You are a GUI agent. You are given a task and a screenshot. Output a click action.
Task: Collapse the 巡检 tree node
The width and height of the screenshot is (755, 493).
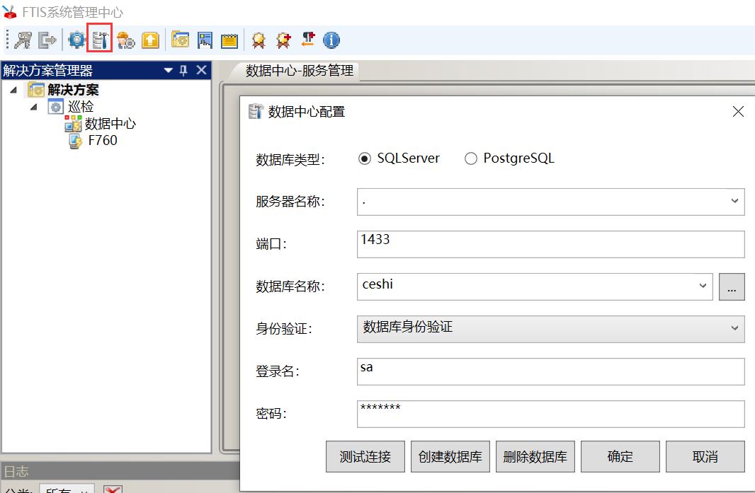coord(33,107)
